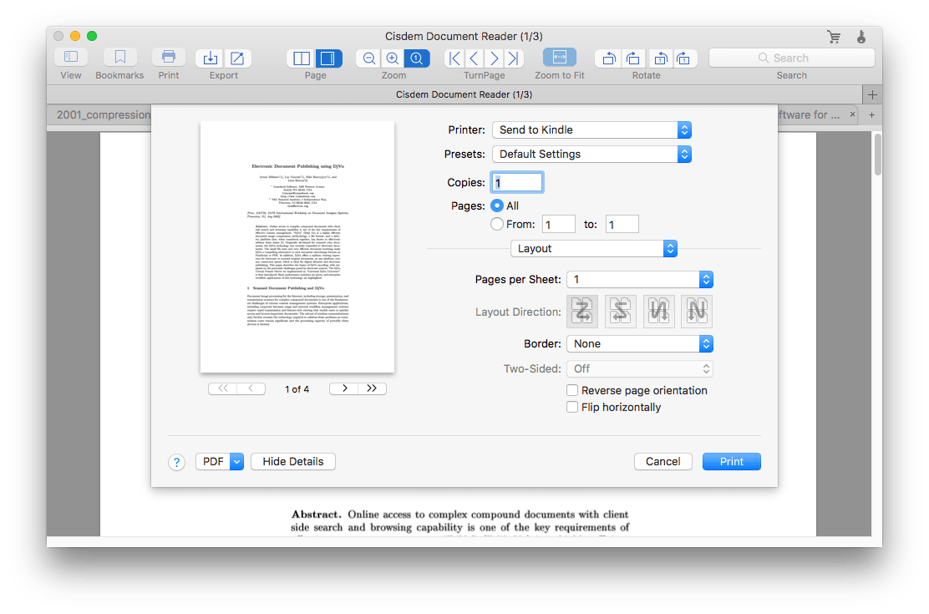Open the Border dropdown set to None

(x=640, y=343)
